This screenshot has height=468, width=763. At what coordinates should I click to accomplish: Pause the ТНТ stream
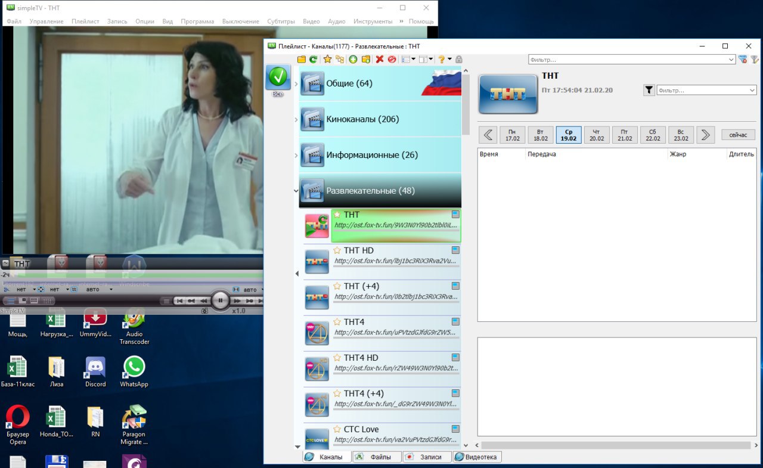click(x=221, y=300)
